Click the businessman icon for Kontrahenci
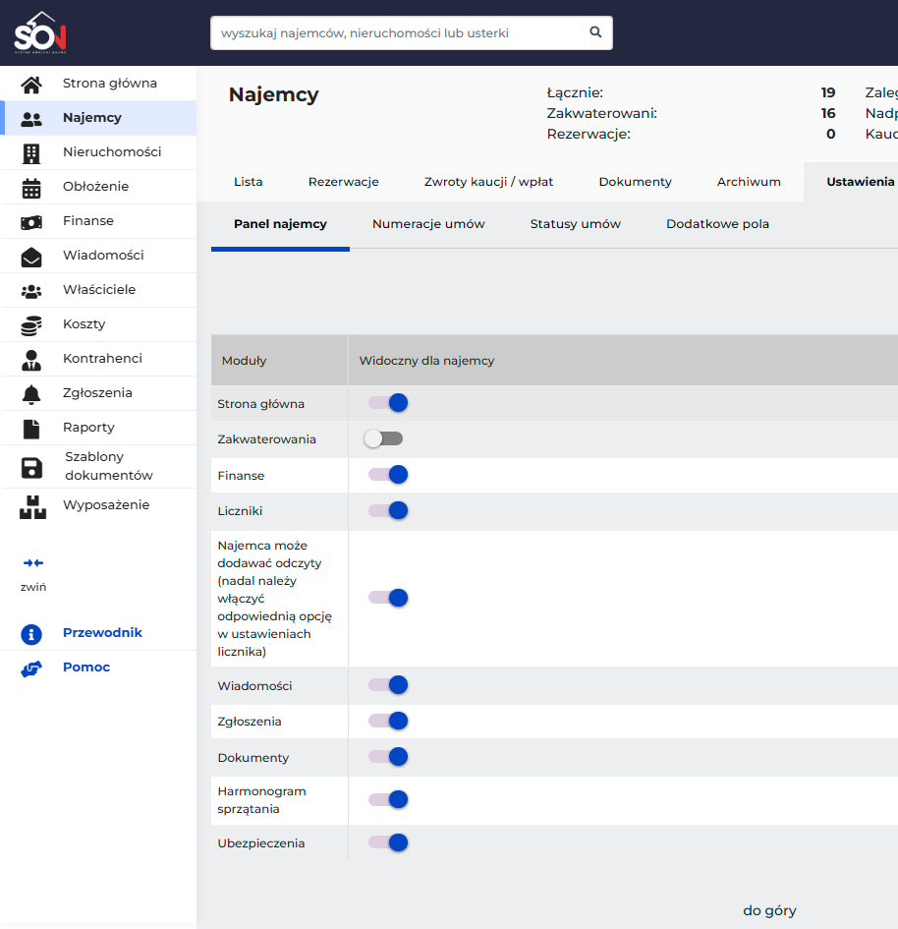 pyautogui.click(x=31, y=360)
